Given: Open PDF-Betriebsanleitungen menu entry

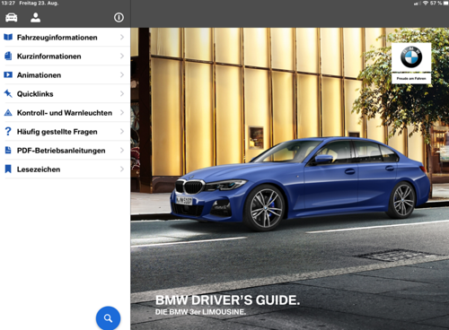Looking at the screenshot, I should [65, 150].
